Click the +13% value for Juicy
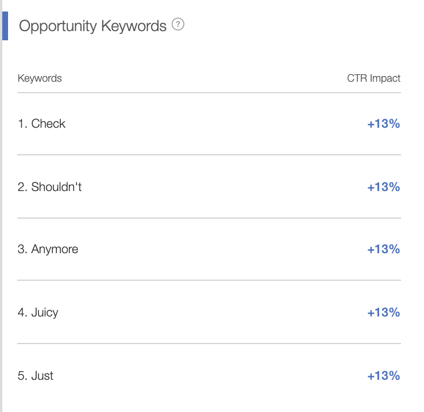 click(383, 312)
